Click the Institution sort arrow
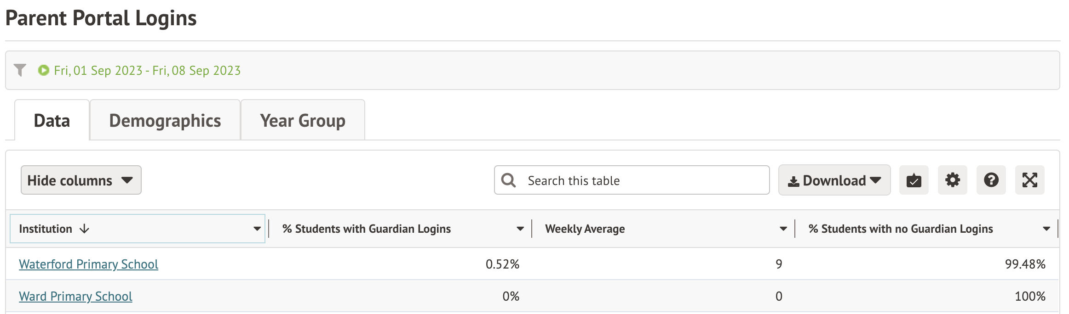1069x314 pixels. [x=84, y=229]
